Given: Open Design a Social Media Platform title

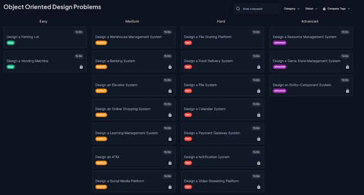Looking at the screenshot, I should (120, 181).
